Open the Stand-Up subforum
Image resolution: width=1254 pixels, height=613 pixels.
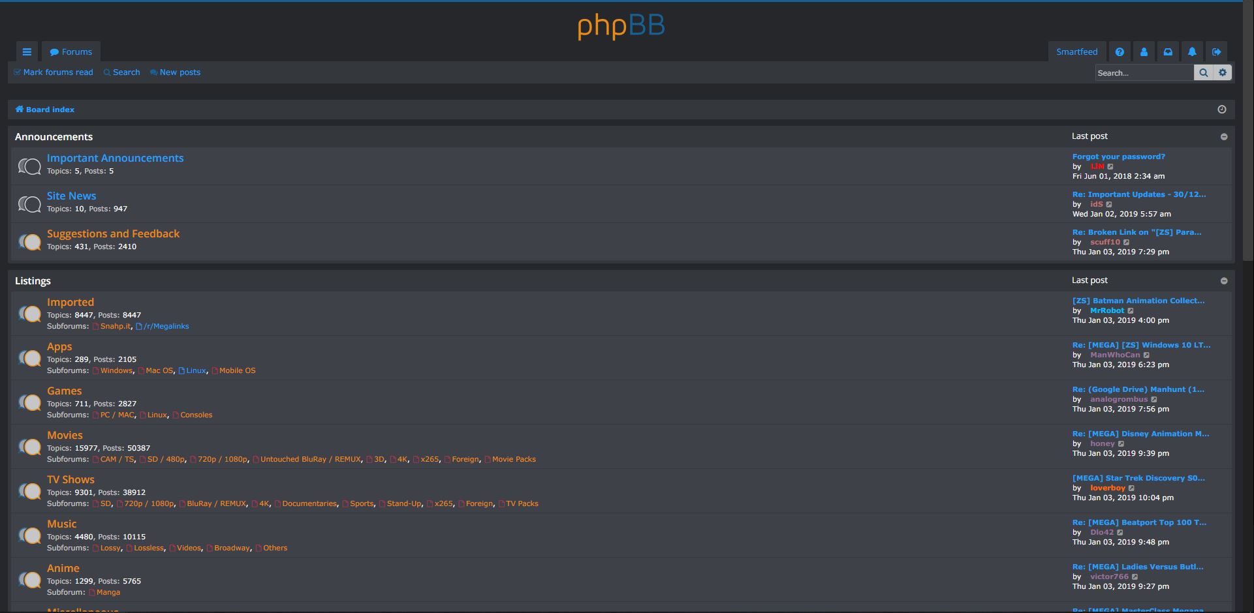click(x=401, y=503)
